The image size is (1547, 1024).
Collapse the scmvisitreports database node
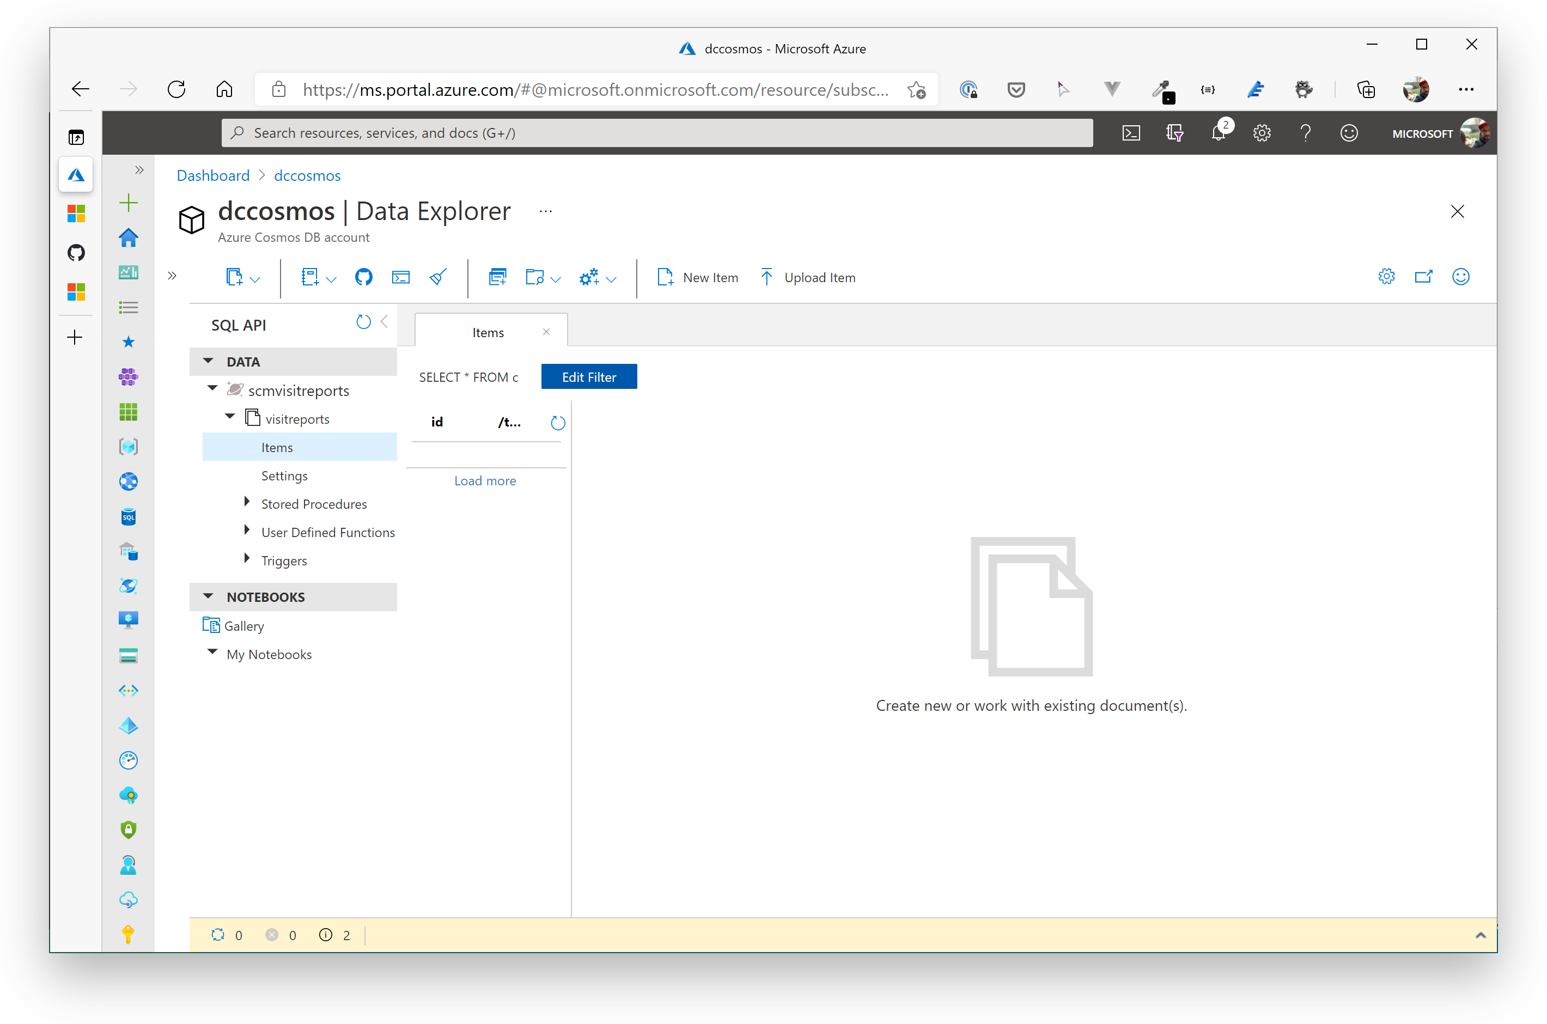tap(211, 388)
